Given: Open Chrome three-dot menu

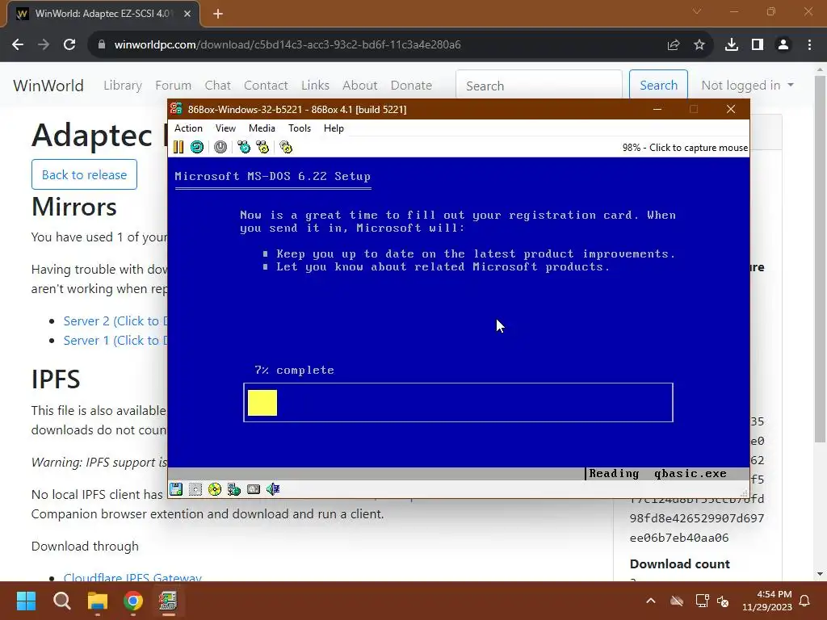Looking at the screenshot, I should (x=809, y=45).
